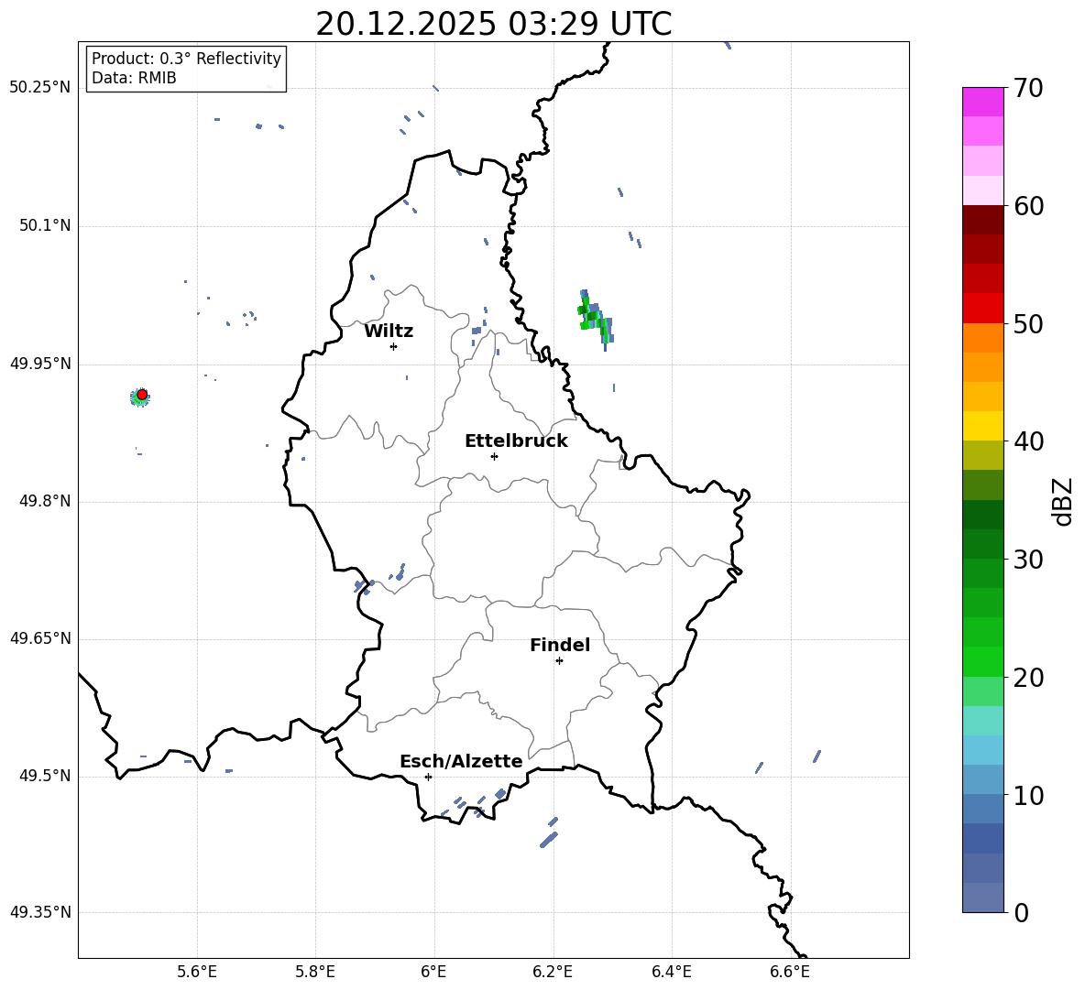Click the 70 dBZ colorbar label
This screenshot has width=1085, height=990.
click(x=1028, y=88)
